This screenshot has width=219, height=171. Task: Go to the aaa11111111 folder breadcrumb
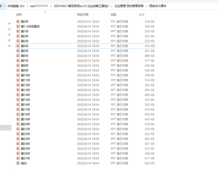click(39, 6)
